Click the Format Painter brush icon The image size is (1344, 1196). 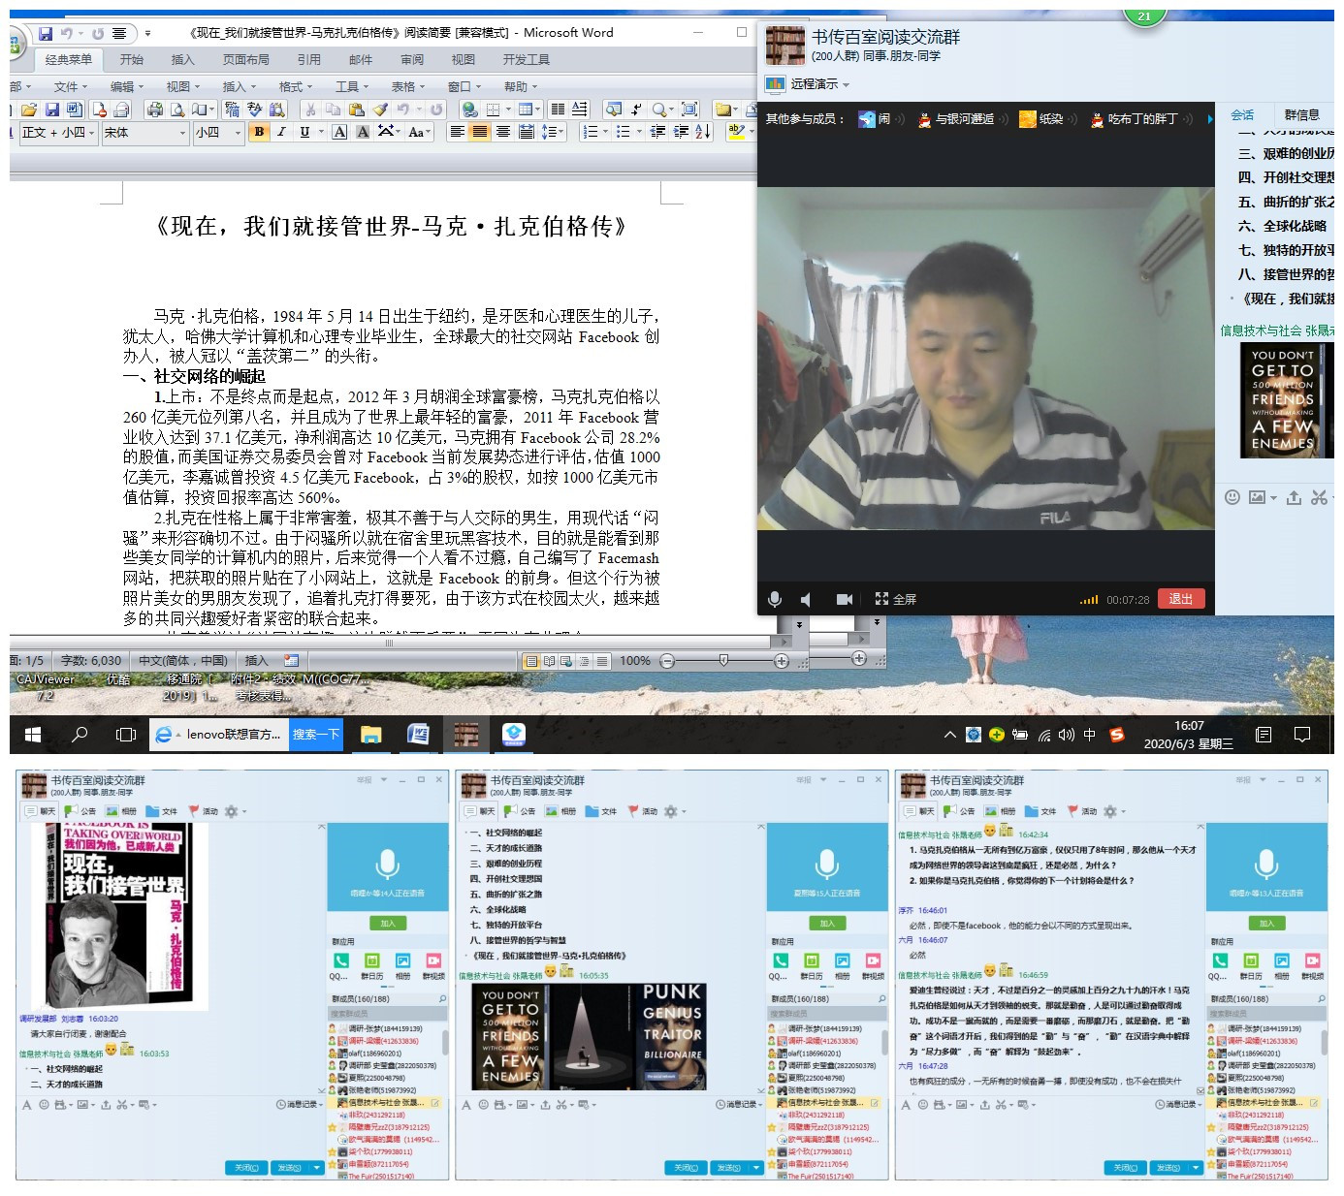tap(380, 110)
